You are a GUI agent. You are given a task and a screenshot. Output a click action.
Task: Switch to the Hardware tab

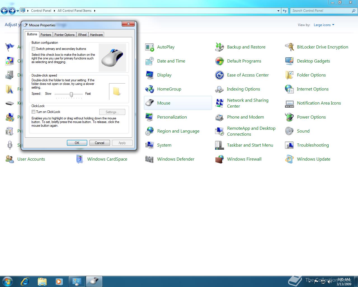pos(96,35)
